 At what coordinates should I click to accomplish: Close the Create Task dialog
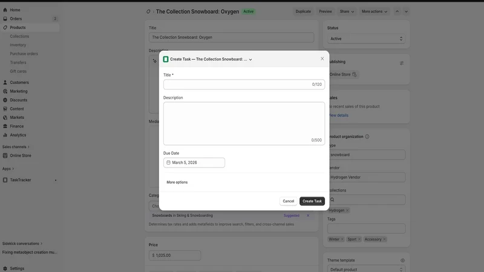pyautogui.click(x=322, y=59)
